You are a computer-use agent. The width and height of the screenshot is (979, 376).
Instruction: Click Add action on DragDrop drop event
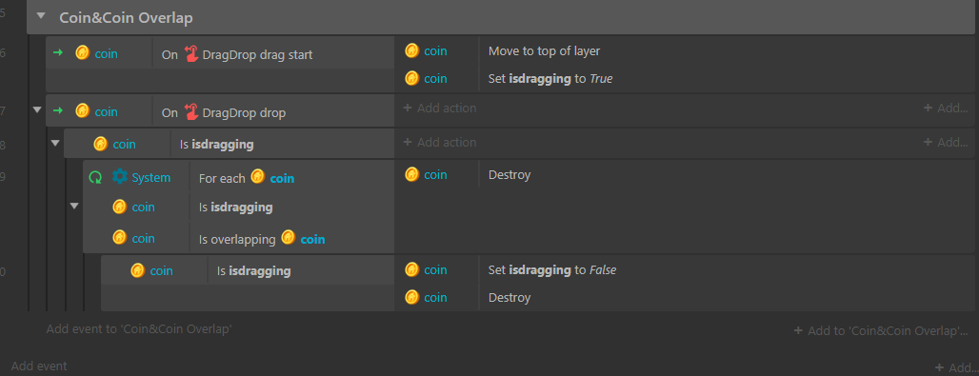coord(440,109)
